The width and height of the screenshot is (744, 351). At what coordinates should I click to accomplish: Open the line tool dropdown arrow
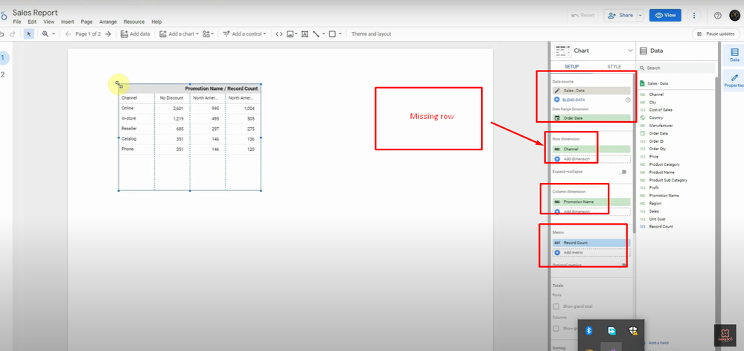[x=324, y=34]
